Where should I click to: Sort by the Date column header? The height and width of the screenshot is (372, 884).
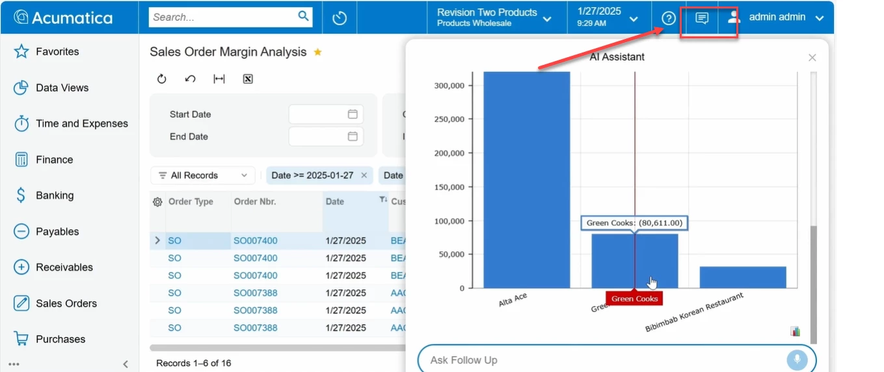[335, 202]
